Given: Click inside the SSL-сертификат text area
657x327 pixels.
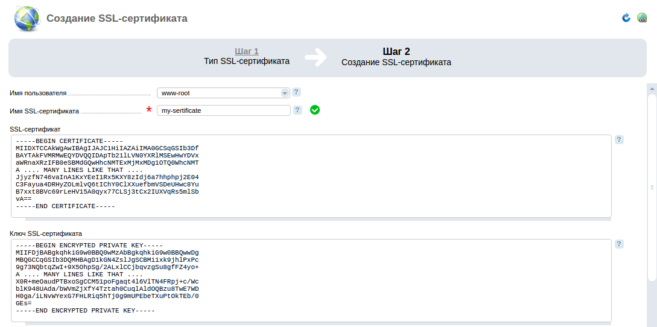Looking at the screenshot, I should coord(311,175).
